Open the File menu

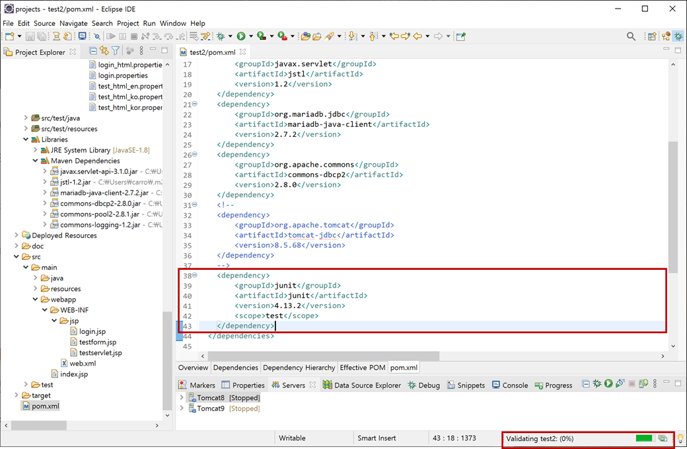(8, 23)
